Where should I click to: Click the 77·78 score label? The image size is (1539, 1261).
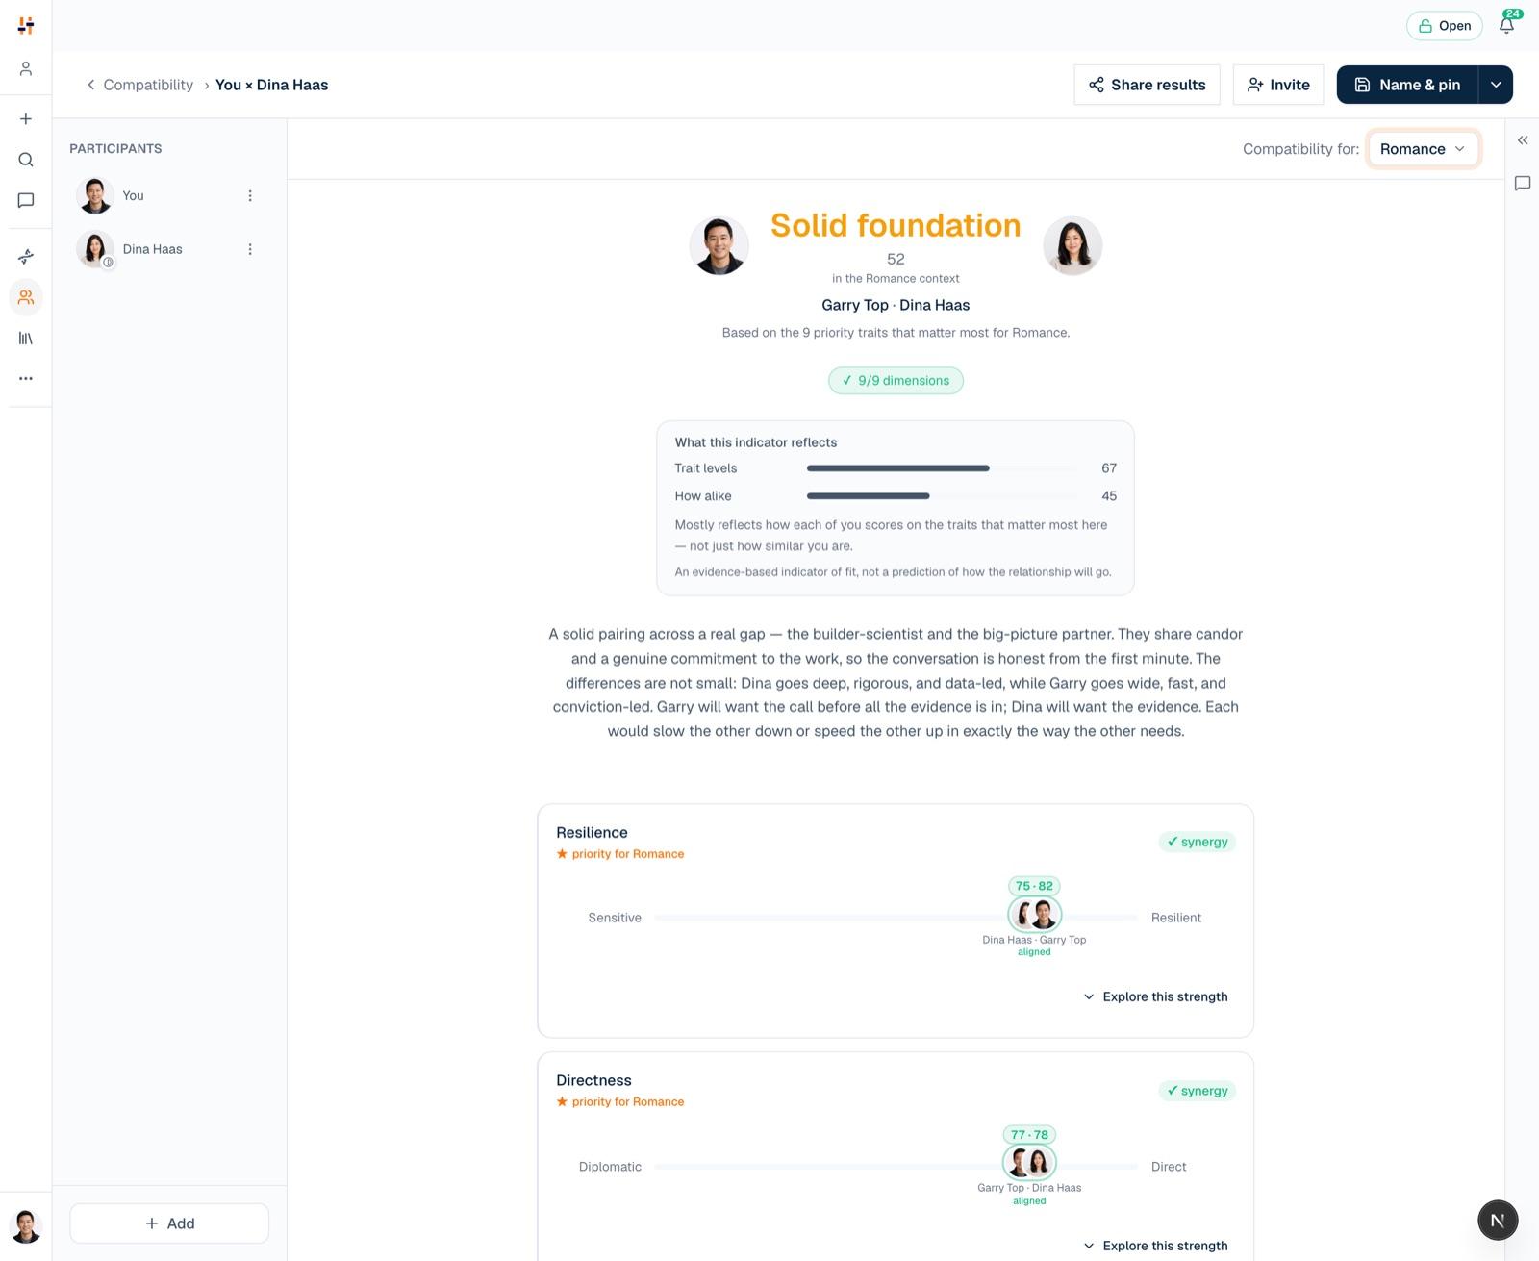[1029, 1135]
